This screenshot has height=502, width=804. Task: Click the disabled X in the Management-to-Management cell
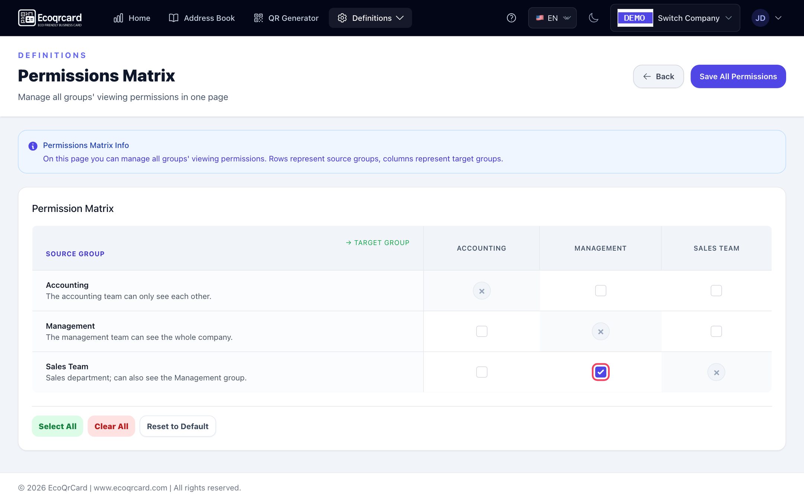pos(600,332)
